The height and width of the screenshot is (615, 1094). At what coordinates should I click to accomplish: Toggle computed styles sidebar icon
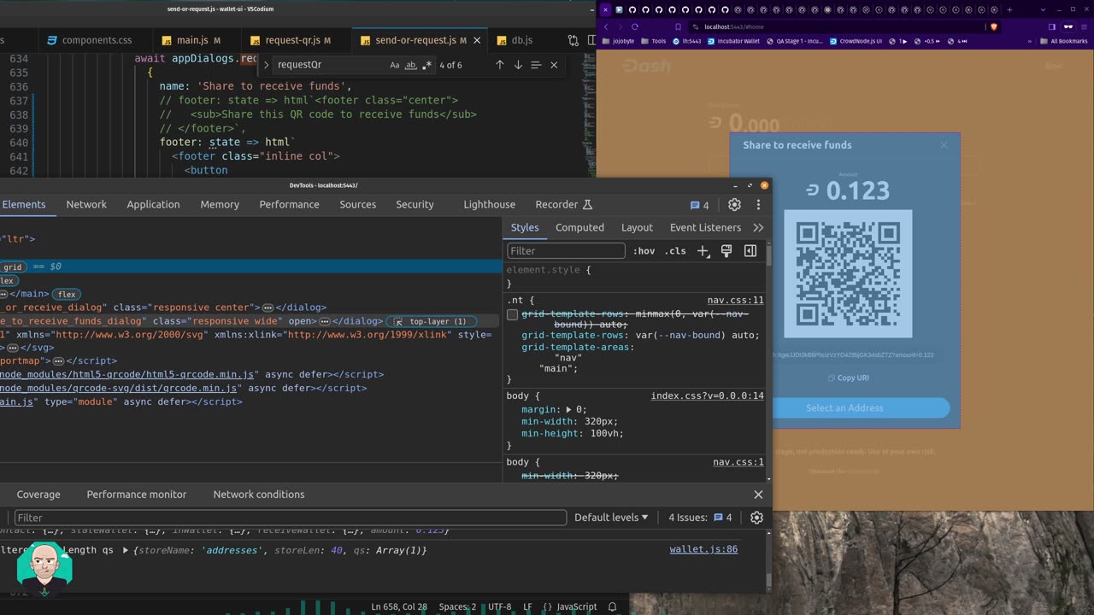tap(750, 251)
